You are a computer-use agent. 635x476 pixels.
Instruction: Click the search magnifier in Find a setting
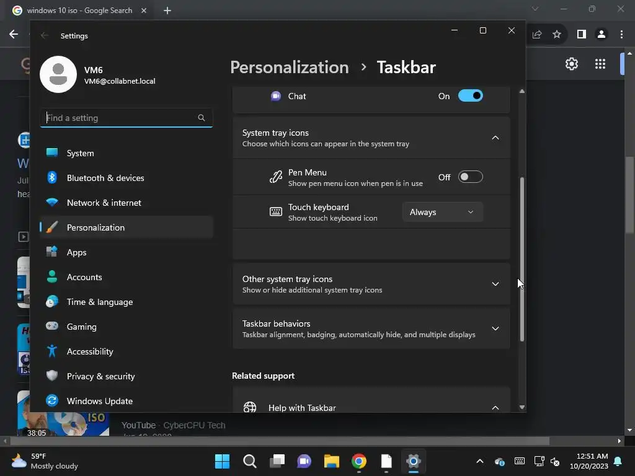pyautogui.click(x=202, y=118)
